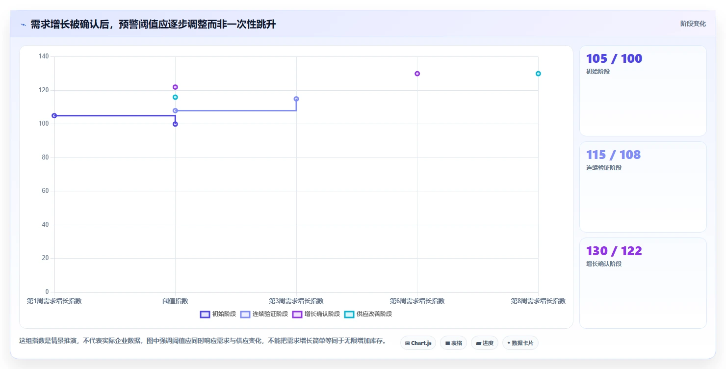Click y-axis value 60
Viewport: 726px width, 369px height.
click(x=45, y=191)
